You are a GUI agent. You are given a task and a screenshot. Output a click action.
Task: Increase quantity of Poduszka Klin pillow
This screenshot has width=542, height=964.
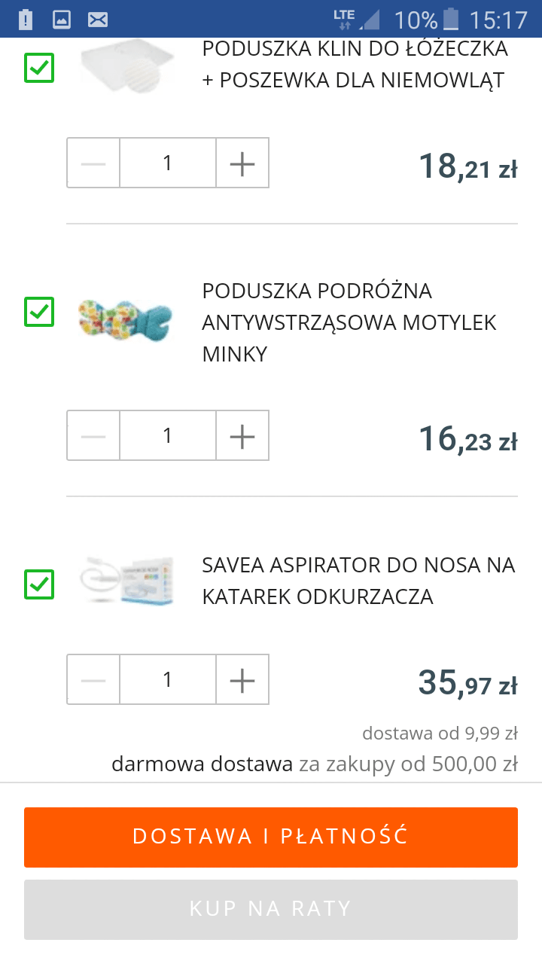coord(242,163)
